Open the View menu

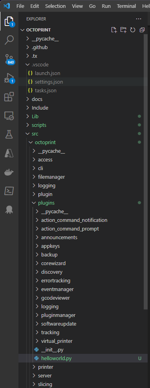click(77, 6)
